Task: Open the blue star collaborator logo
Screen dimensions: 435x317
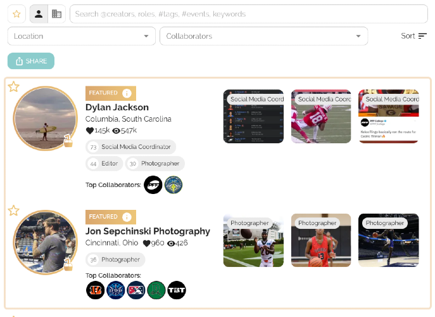Action: 116,290
